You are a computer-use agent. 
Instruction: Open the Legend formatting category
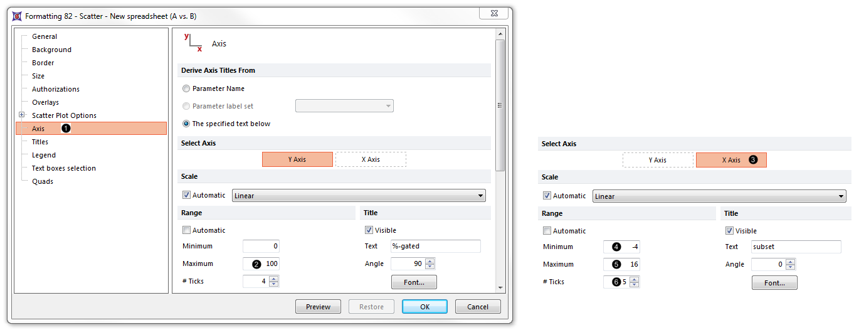coord(44,155)
